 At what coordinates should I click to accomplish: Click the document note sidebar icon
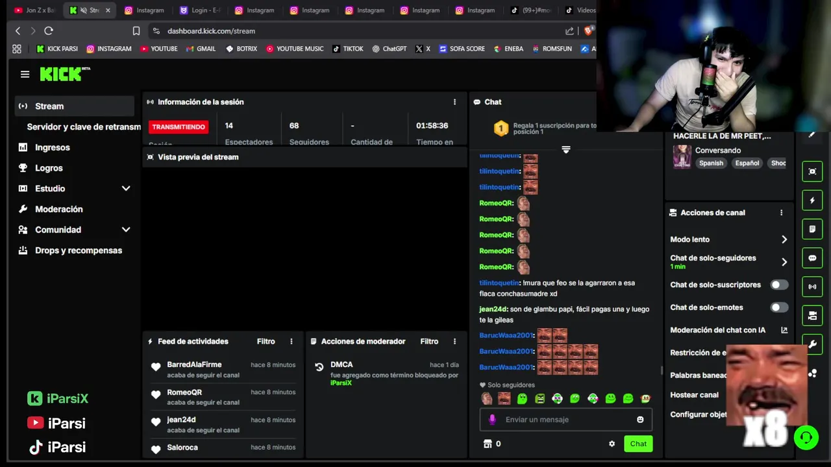pos(812,229)
